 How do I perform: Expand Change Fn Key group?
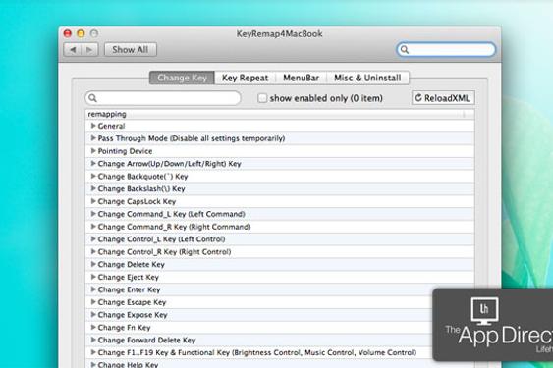point(93,327)
